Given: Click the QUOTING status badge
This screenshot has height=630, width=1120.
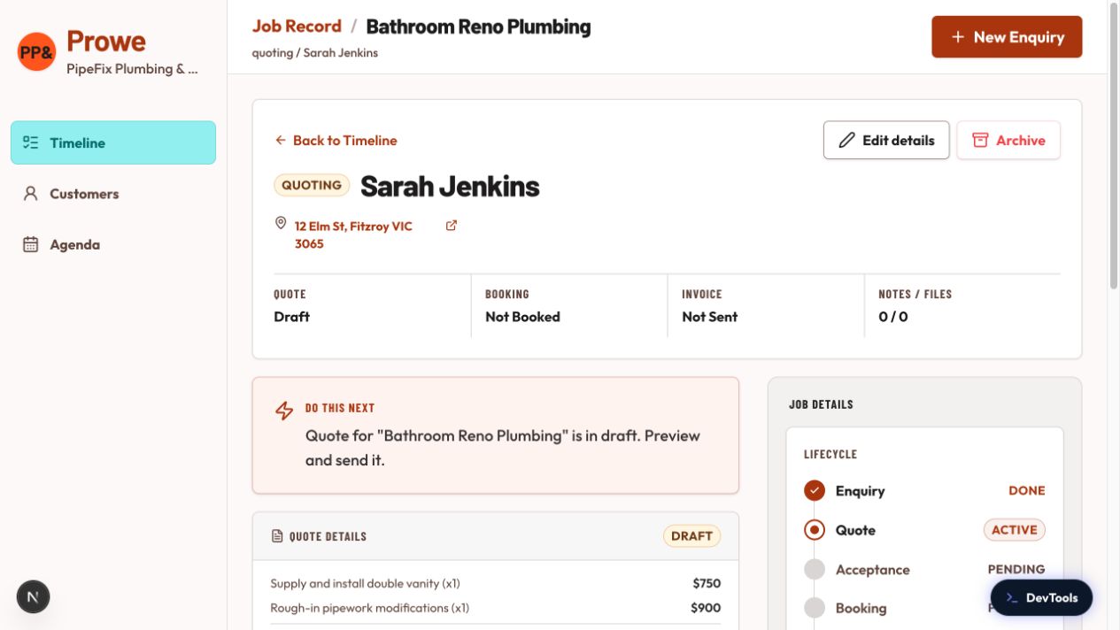Looking at the screenshot, I should click(312, 186).
